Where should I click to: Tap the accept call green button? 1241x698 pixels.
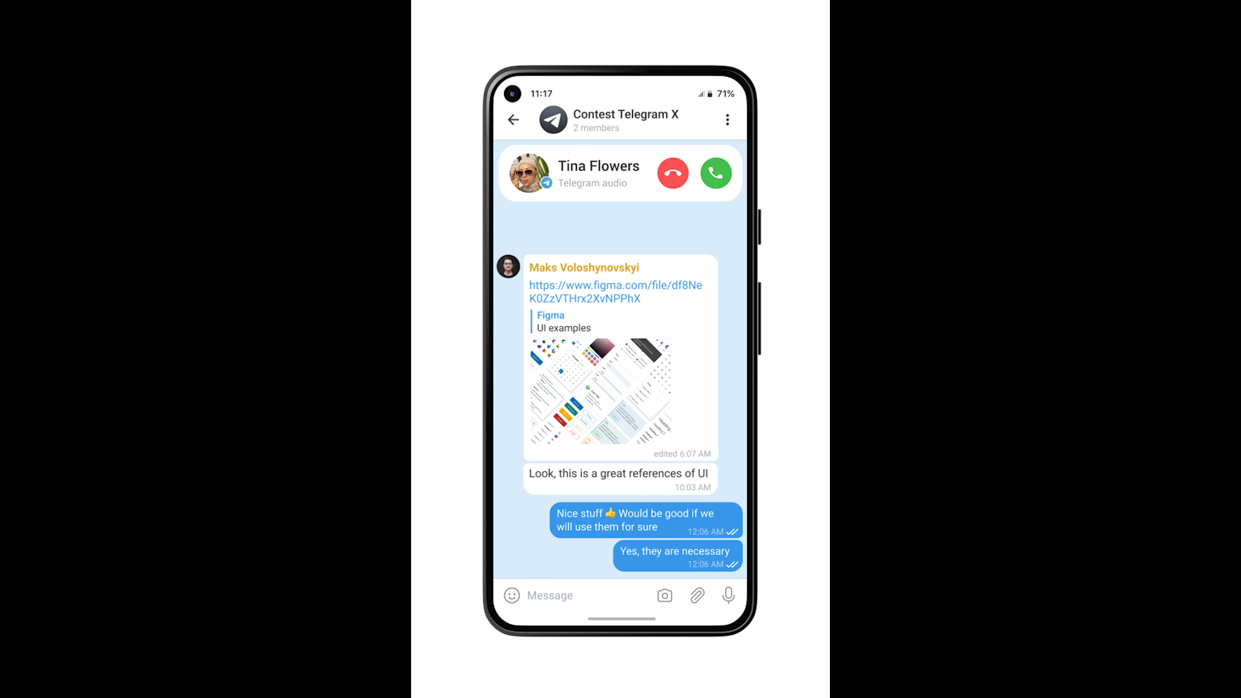tap(715, 173)
